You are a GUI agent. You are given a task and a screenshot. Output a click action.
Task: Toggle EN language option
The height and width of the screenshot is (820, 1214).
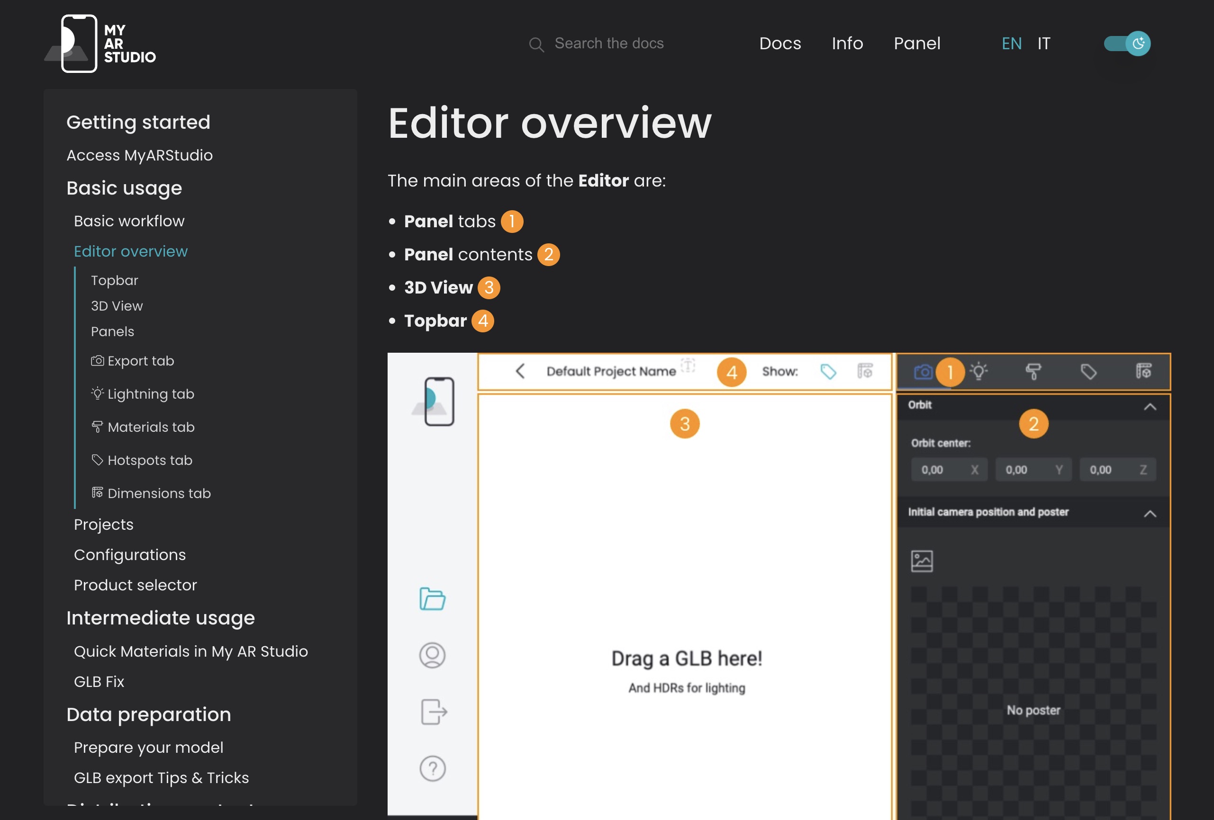click(1012, 43)
